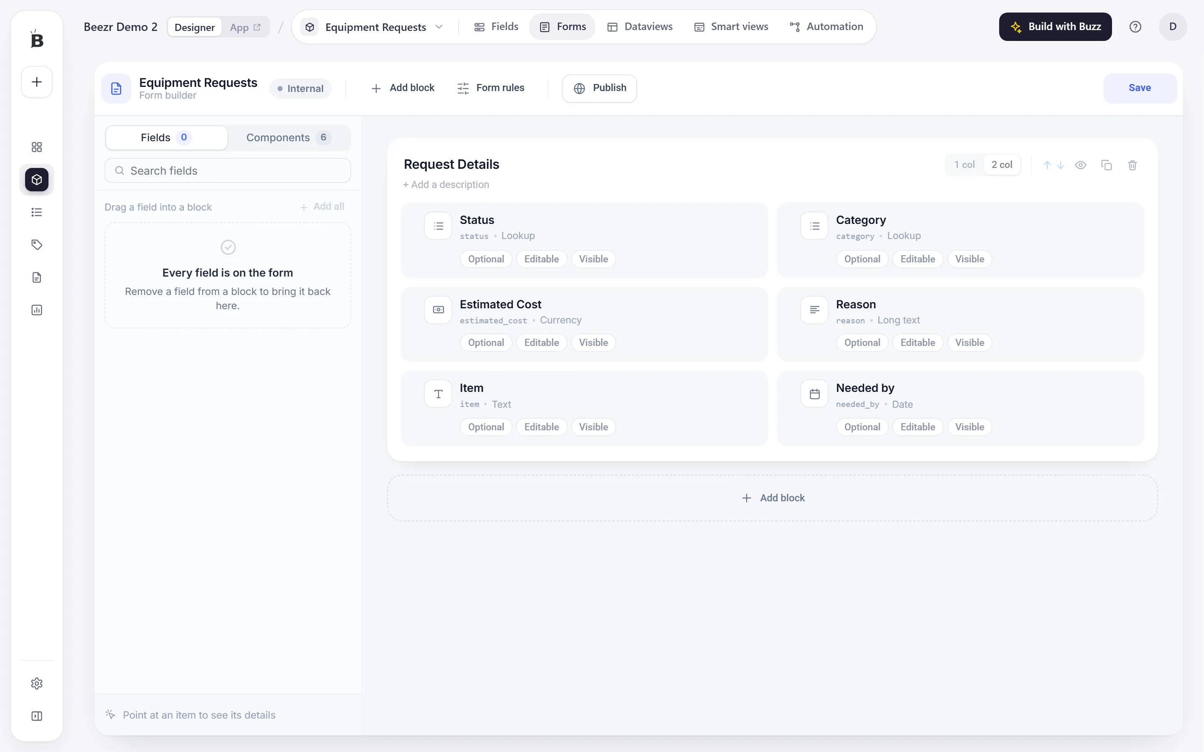Viewport: 1204px width, 752px height.
Task: Open the chart reports icon in sidebar
Action: point(37,310)
